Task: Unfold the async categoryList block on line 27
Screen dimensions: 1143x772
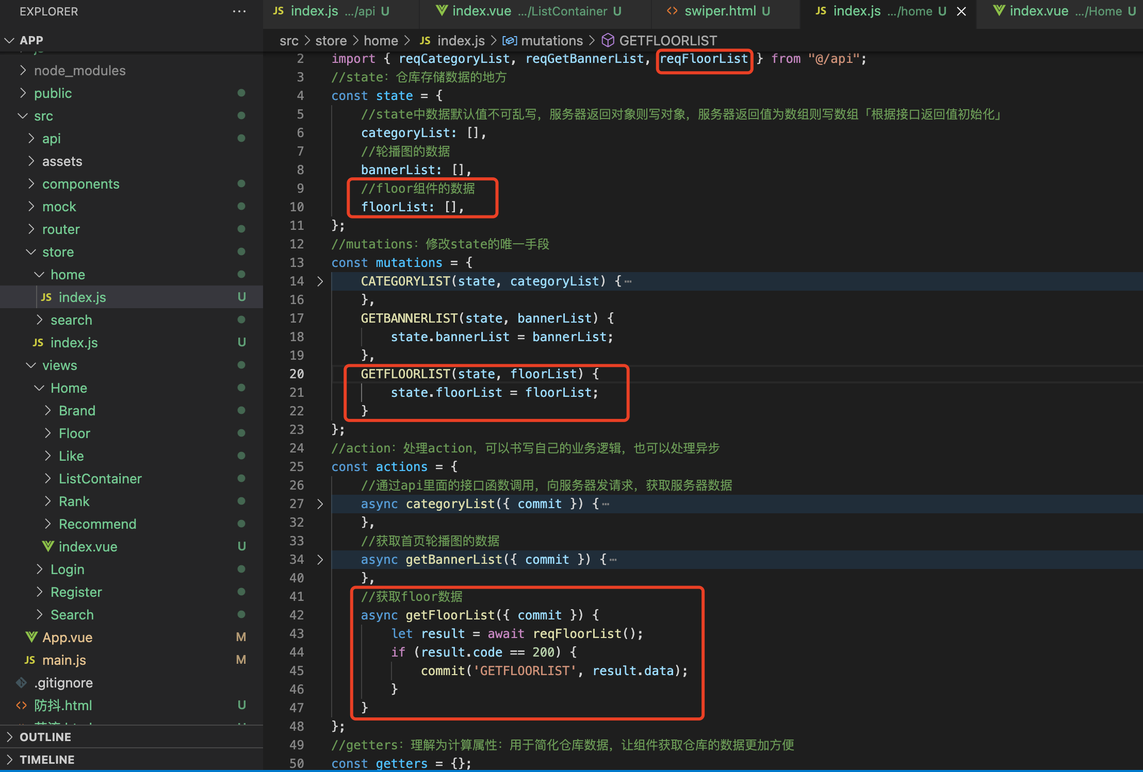Action: click(x=320, y=504)
